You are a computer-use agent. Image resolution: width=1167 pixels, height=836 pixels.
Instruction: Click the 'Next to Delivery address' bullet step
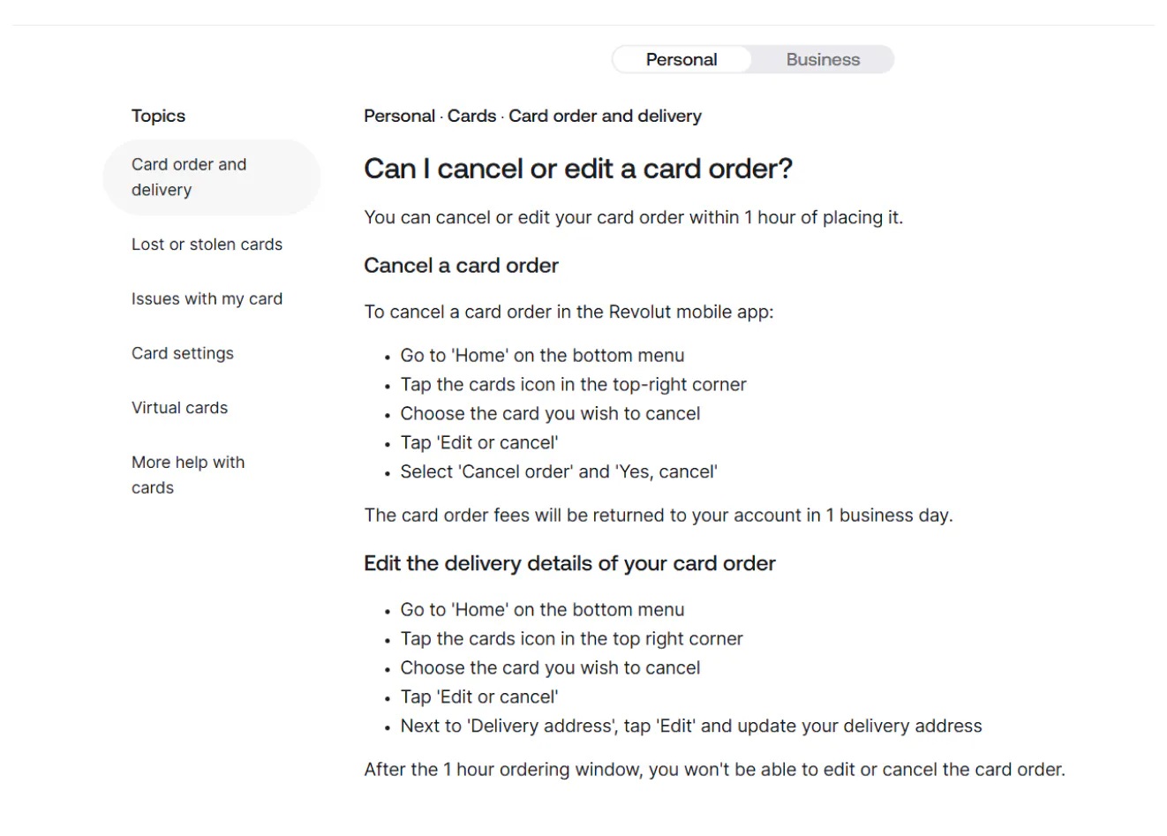(690, 727)
